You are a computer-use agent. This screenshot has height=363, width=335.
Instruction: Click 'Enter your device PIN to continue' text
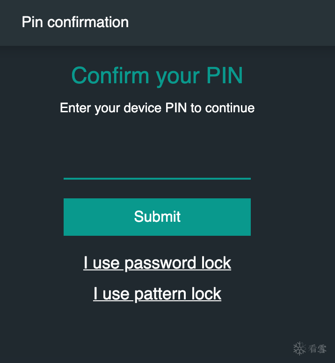(157, 108)
